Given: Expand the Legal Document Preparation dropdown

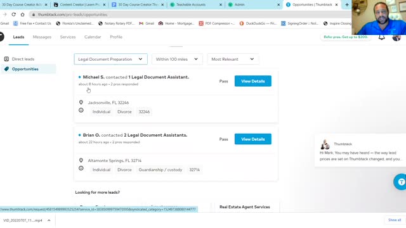Looking at the screenshot, I should pyautogui.click(x=110, y=59).
